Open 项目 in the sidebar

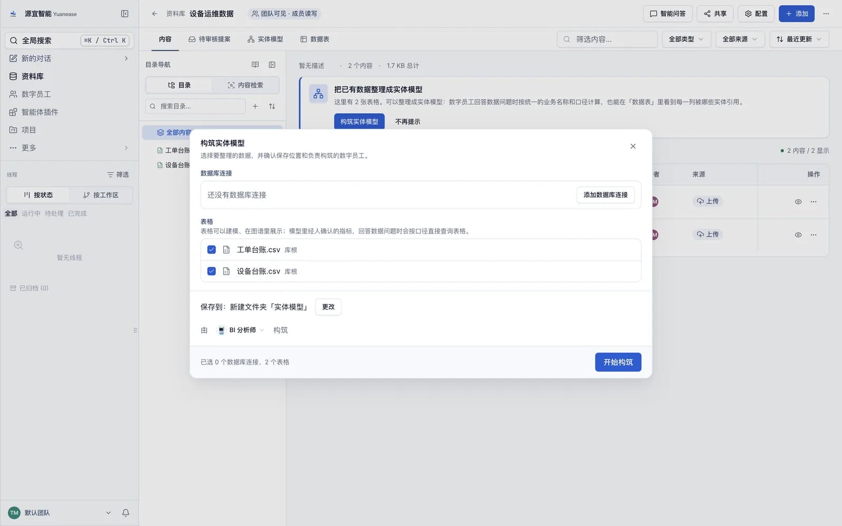click(69, 130)
